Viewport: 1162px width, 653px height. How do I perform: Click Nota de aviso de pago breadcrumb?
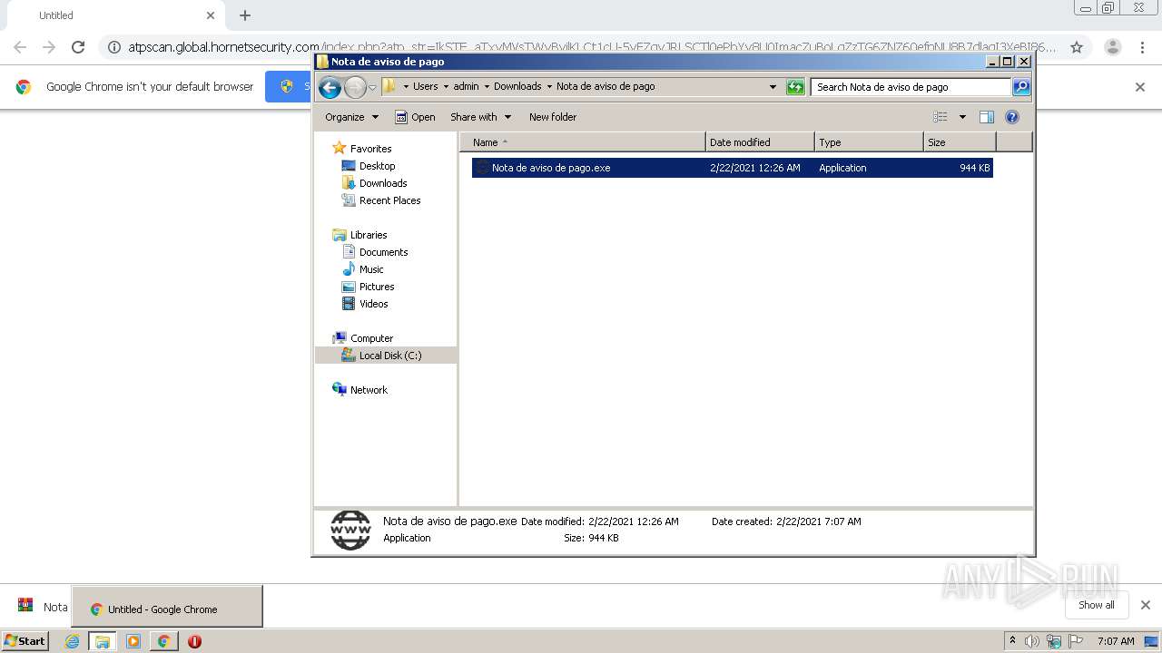click(606, 87)
